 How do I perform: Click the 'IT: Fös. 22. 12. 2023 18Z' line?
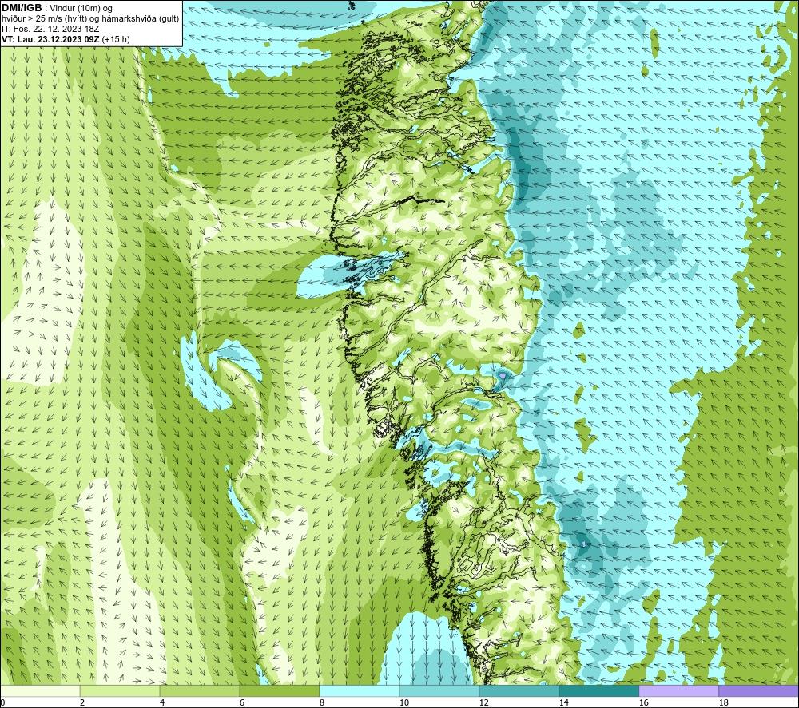(50, 29)
